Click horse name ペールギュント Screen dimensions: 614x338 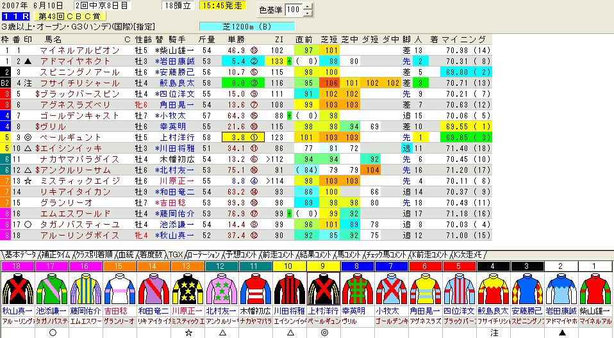click(71, 138)
